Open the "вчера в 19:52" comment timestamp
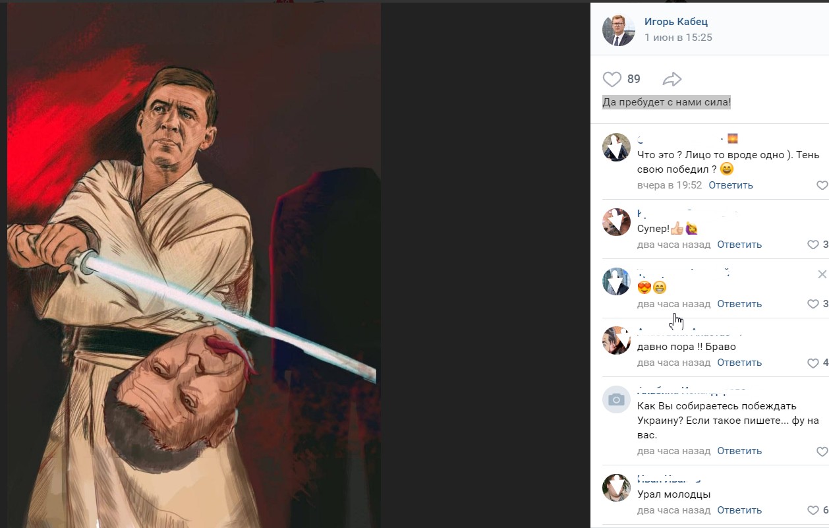This screenshot has height=528, width=829. tap(670, 185)
